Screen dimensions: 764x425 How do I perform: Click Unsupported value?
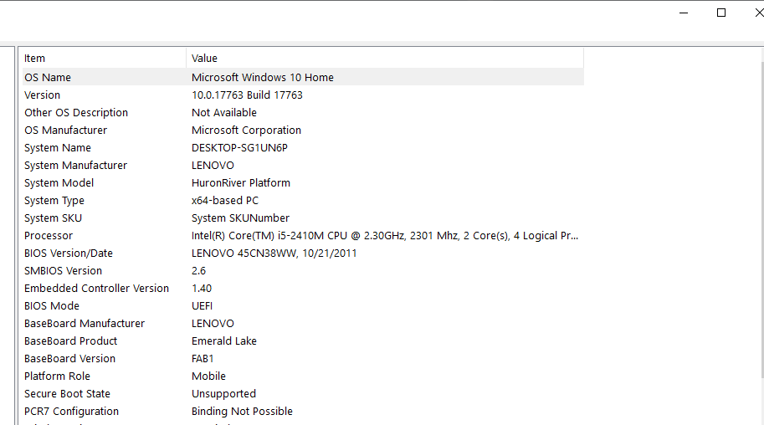point(223,393)
